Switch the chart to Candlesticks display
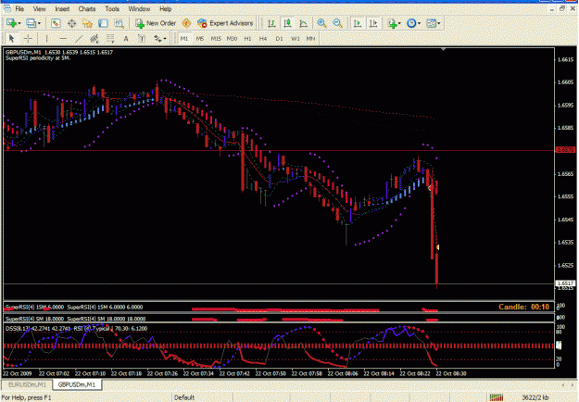Image resolution: width=579 pixels, height=402 pixels. [x=287, y=23]
